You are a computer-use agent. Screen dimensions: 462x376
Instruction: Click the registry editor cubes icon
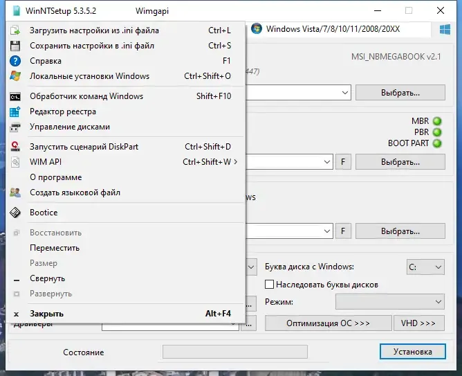(x=15, y=111)
